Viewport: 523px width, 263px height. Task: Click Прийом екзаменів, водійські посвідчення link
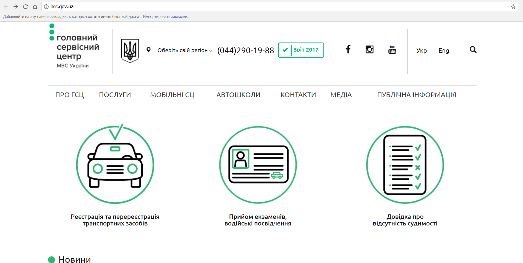click(x=258, y=220)
